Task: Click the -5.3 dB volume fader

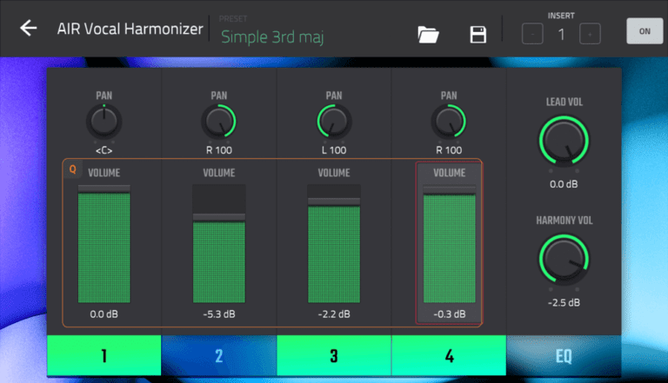Action: coord(218,217)
